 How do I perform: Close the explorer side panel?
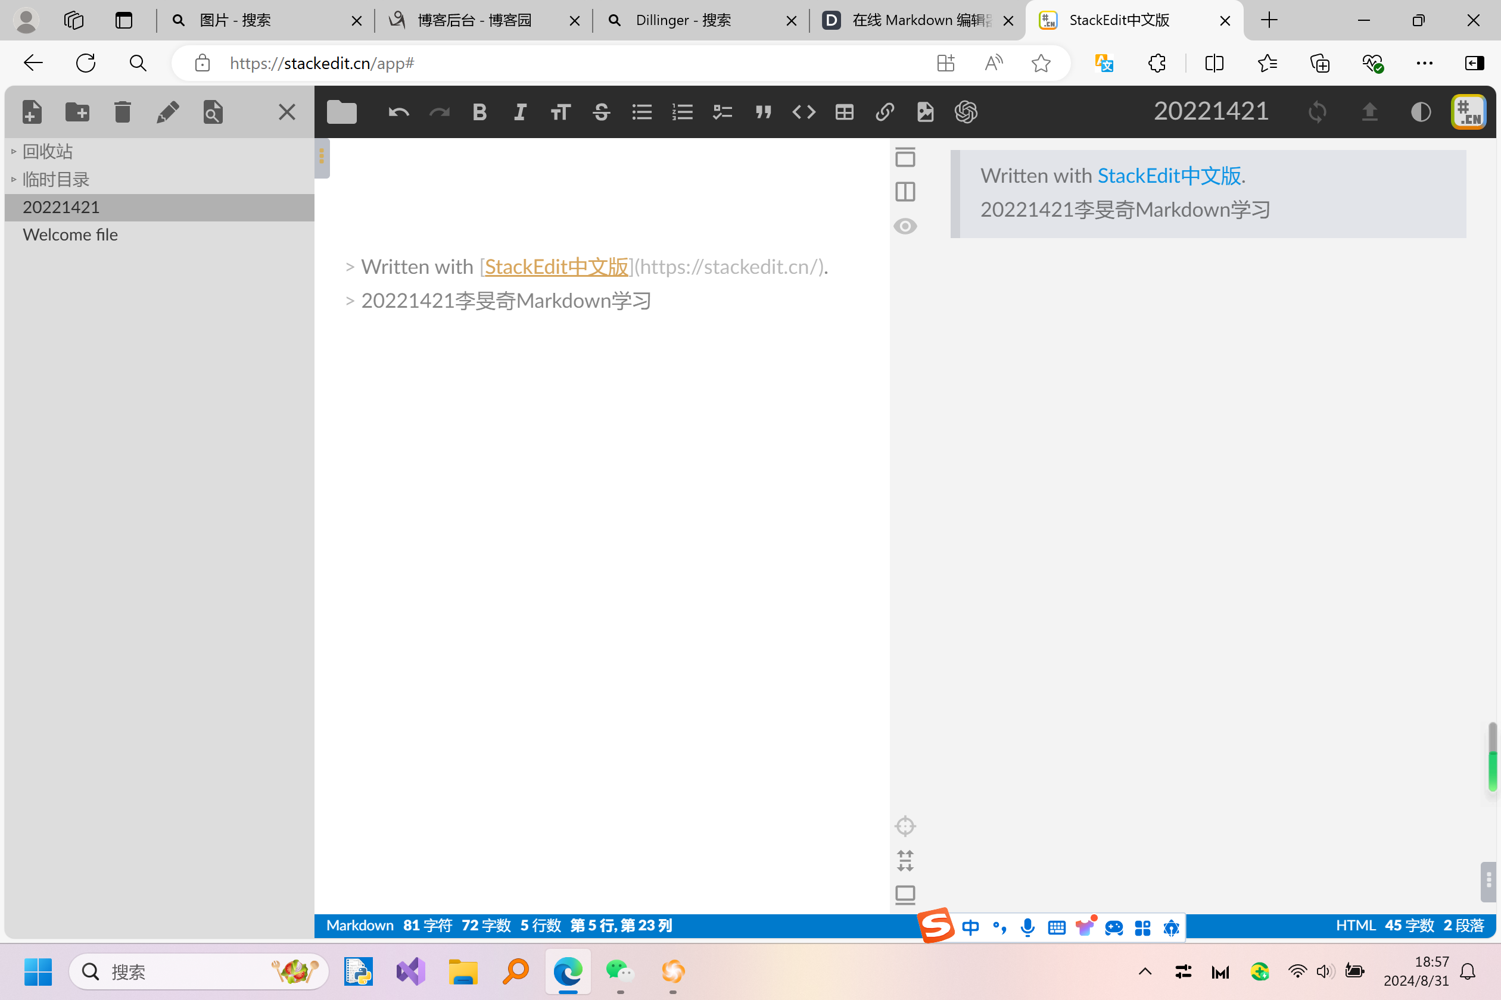coord(287,112)
